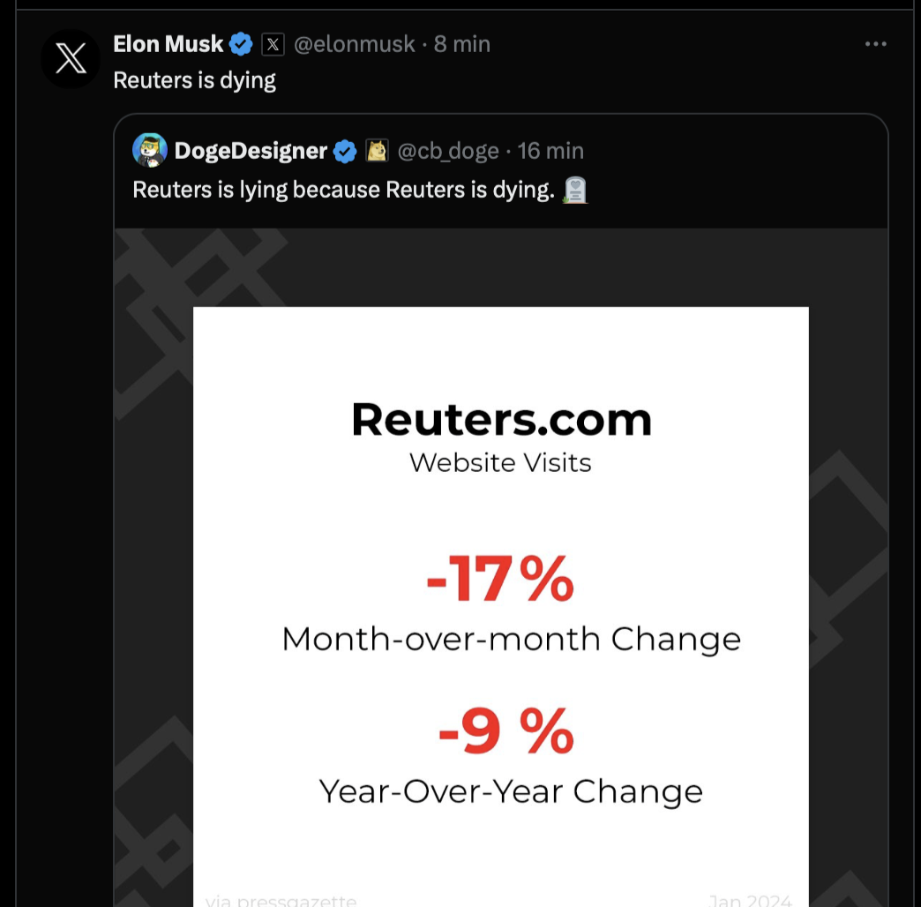This screenshot has width=921, height=907.
Task: Click Elon Musk's blue verified badge
Action: click(x=241, y=44)
